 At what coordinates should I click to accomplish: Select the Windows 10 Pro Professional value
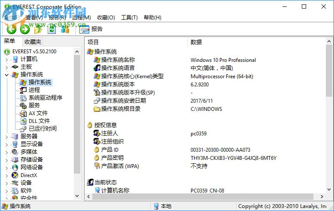223,60
